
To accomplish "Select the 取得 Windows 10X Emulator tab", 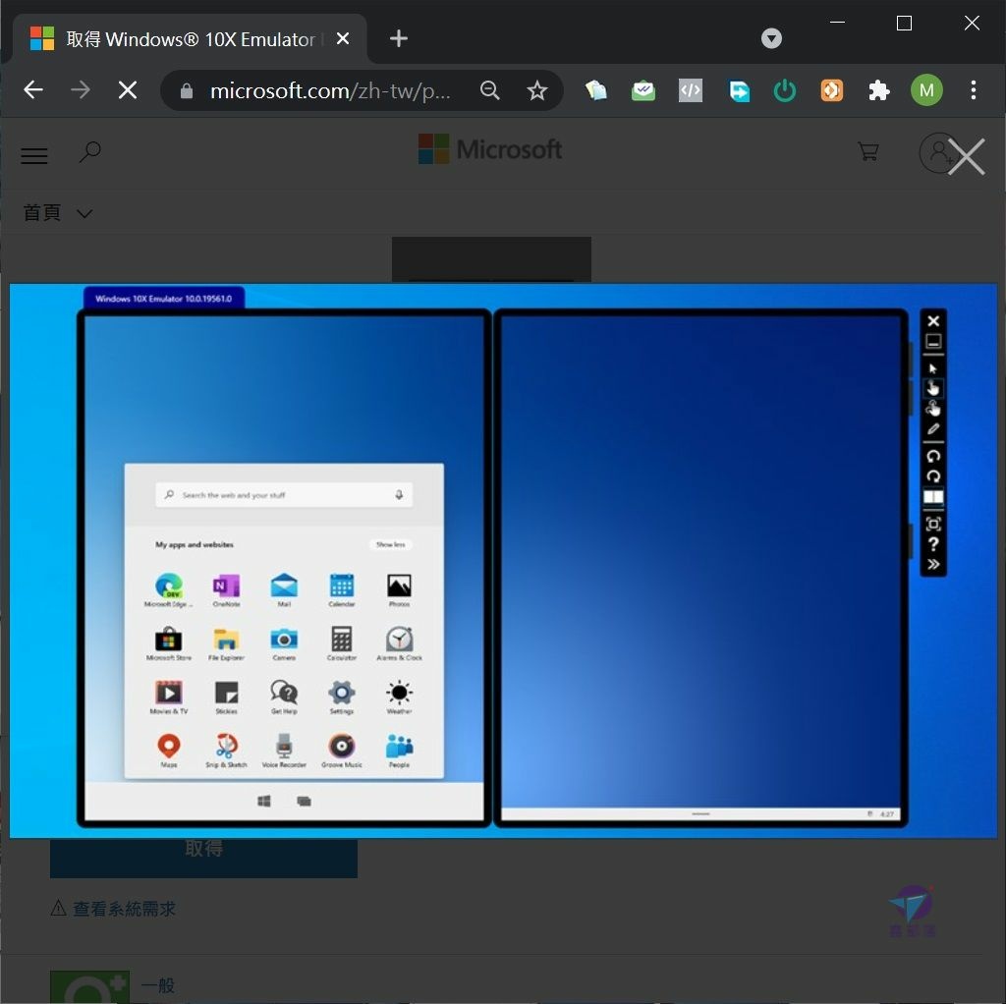I will pos(190,39).
